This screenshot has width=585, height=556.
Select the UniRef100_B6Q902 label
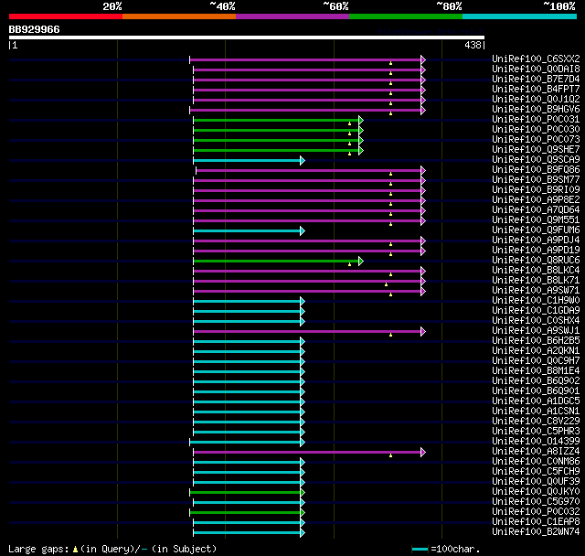click(x=536, y=381)
